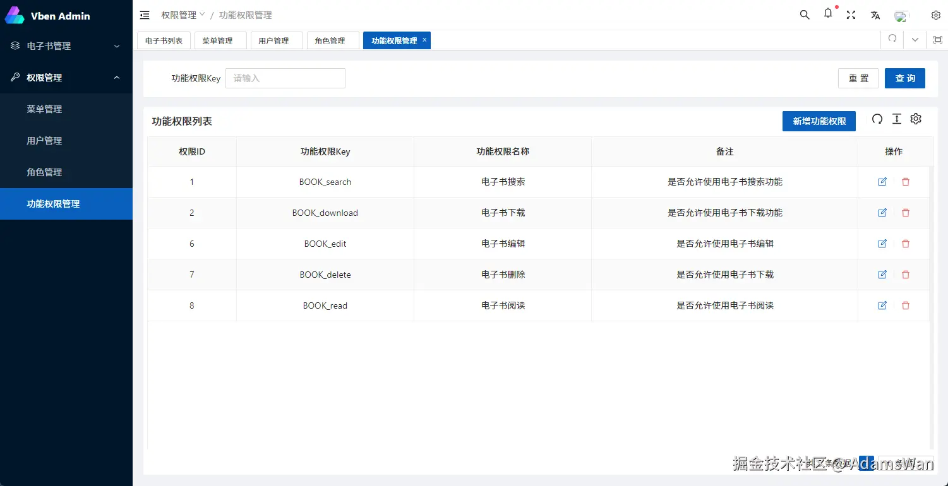Open the tab bar dropdown arrow
The height and width of the screenshot is (486, 948).
coord(915,40)
